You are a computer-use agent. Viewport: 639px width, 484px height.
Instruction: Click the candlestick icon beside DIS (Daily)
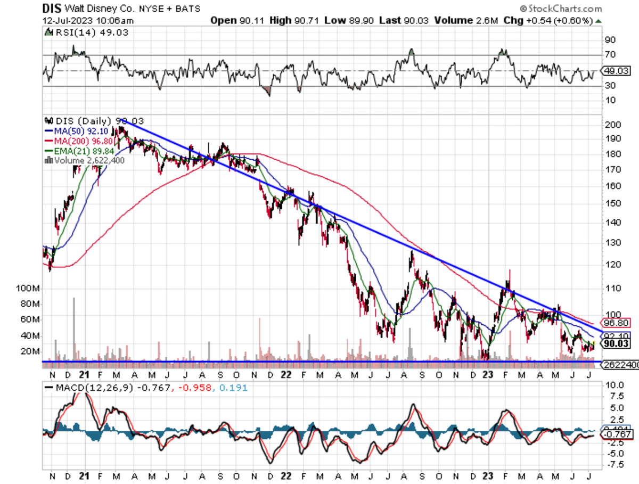pos(50,121)
